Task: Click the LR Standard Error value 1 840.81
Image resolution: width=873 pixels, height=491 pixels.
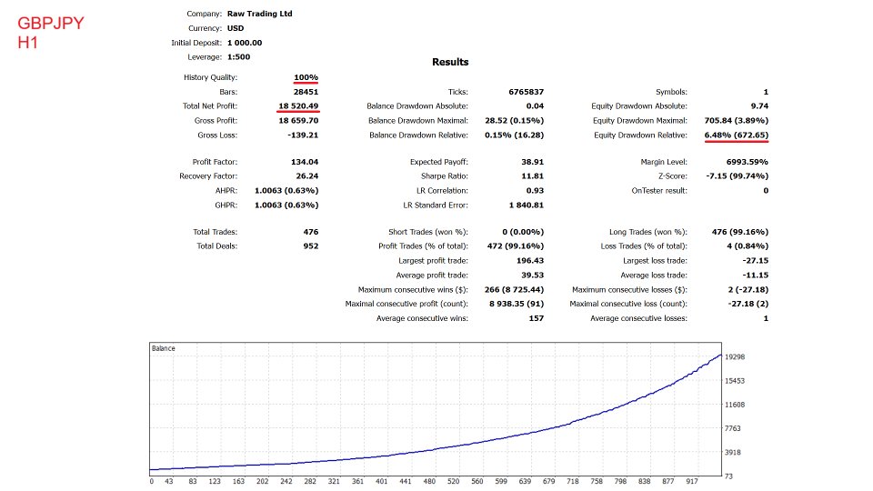Action: (x=527, y=205)
